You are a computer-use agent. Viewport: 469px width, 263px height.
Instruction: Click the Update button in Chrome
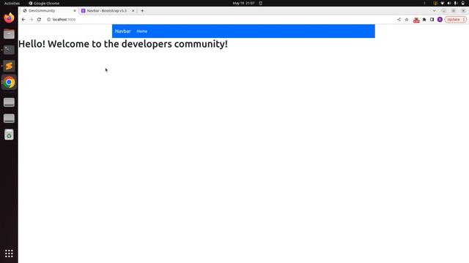(x=455, y=20)
